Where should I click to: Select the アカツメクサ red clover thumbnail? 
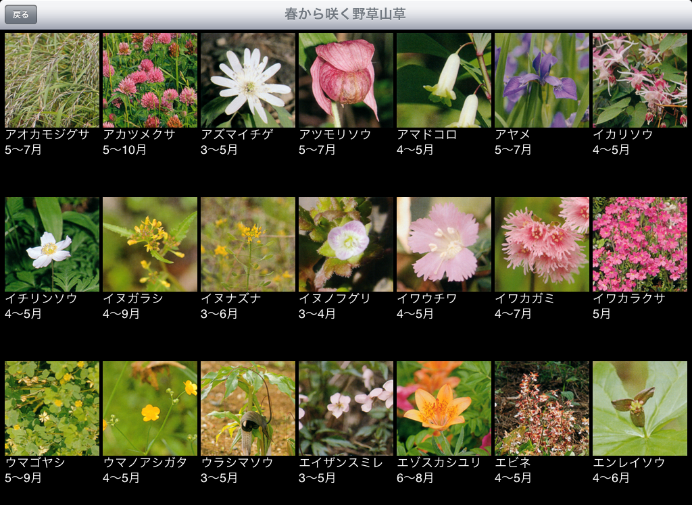pyautogui.click(x=150, y=80)
